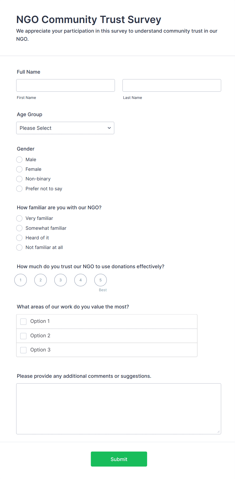Select the Male gender option
This screenshot has width=235, height=479.
[19, 160]
